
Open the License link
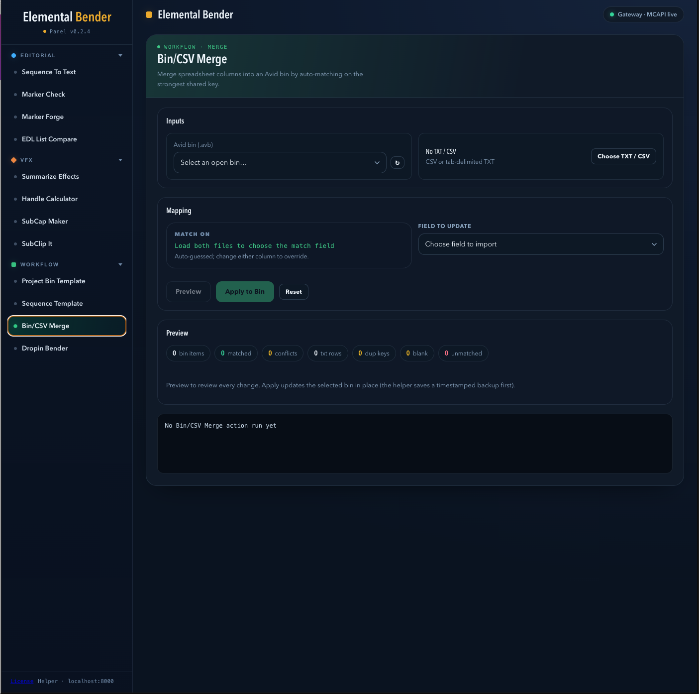pyautogui.click(x=22, y=681)
